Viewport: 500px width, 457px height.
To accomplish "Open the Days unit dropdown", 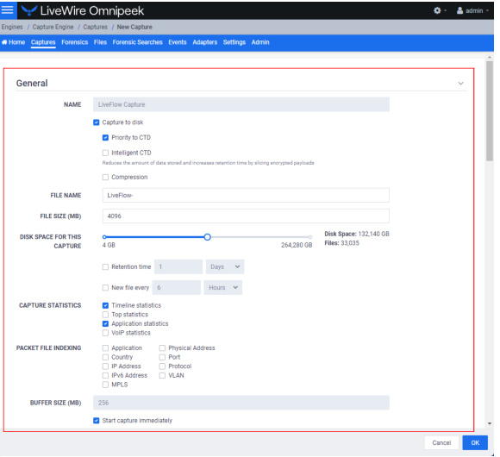I will (225, 267).
